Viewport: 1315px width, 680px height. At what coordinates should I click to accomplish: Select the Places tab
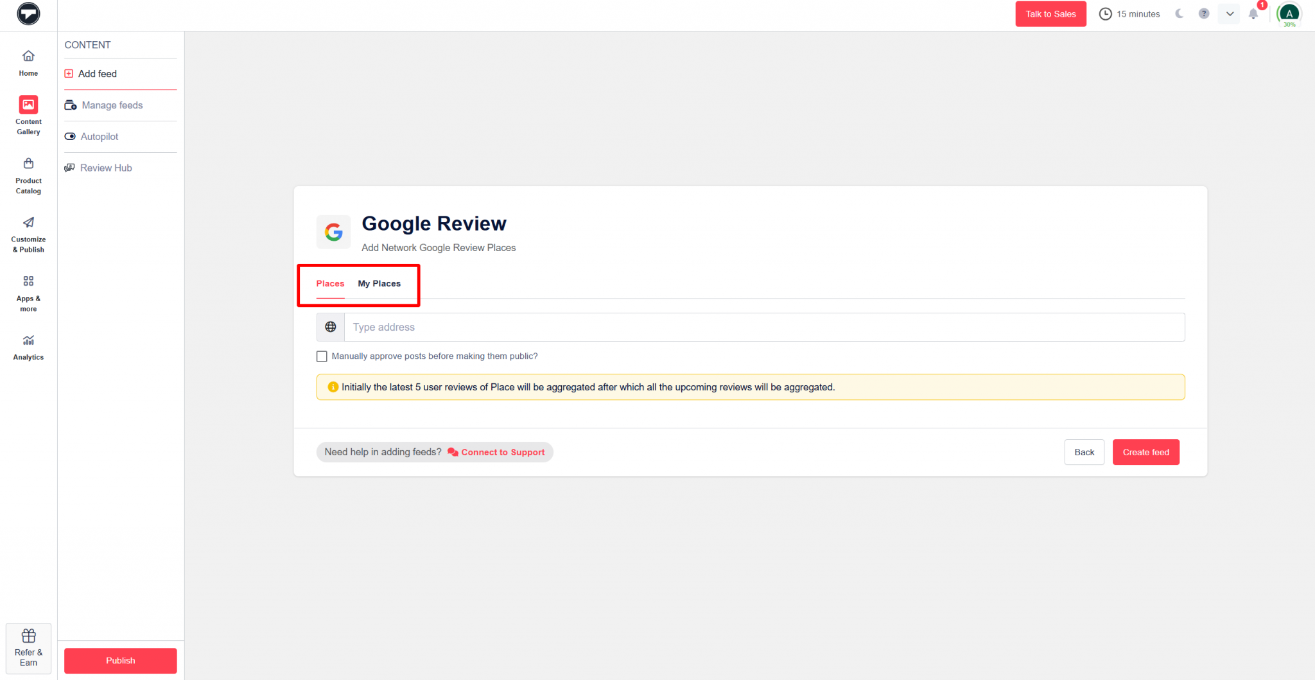pyautogui.click(x=330, y=283)
